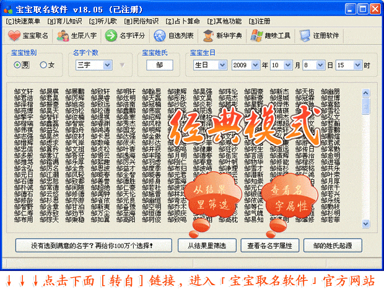Open the 趣味工具 flag icon
The height and width of the screenshot is (292, 384).
(271, 36)
